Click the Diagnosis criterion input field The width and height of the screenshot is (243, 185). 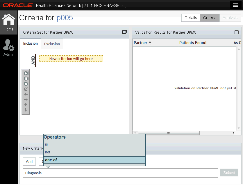(120, 173)
